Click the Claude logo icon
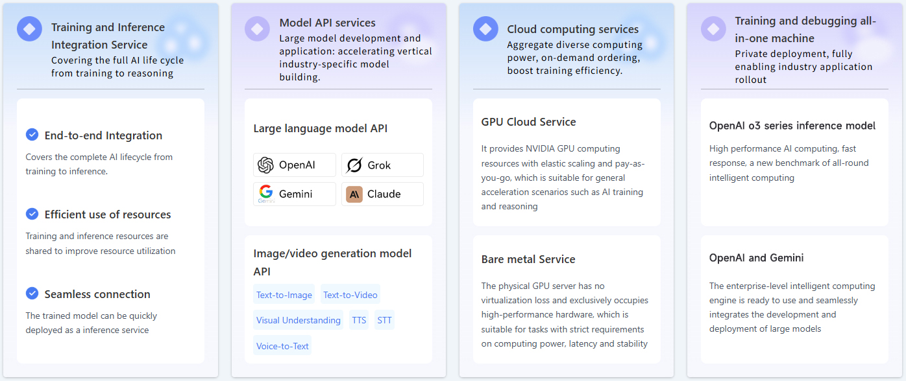 354,194
